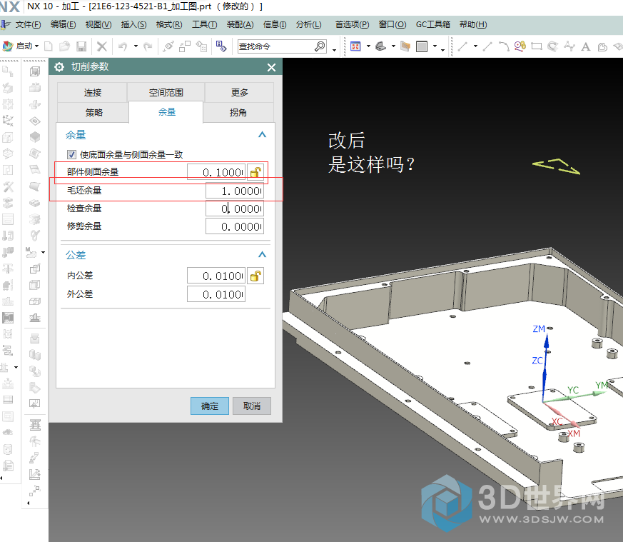Cancel with the 取消 button
623x542 pixels.
point(252,406)
